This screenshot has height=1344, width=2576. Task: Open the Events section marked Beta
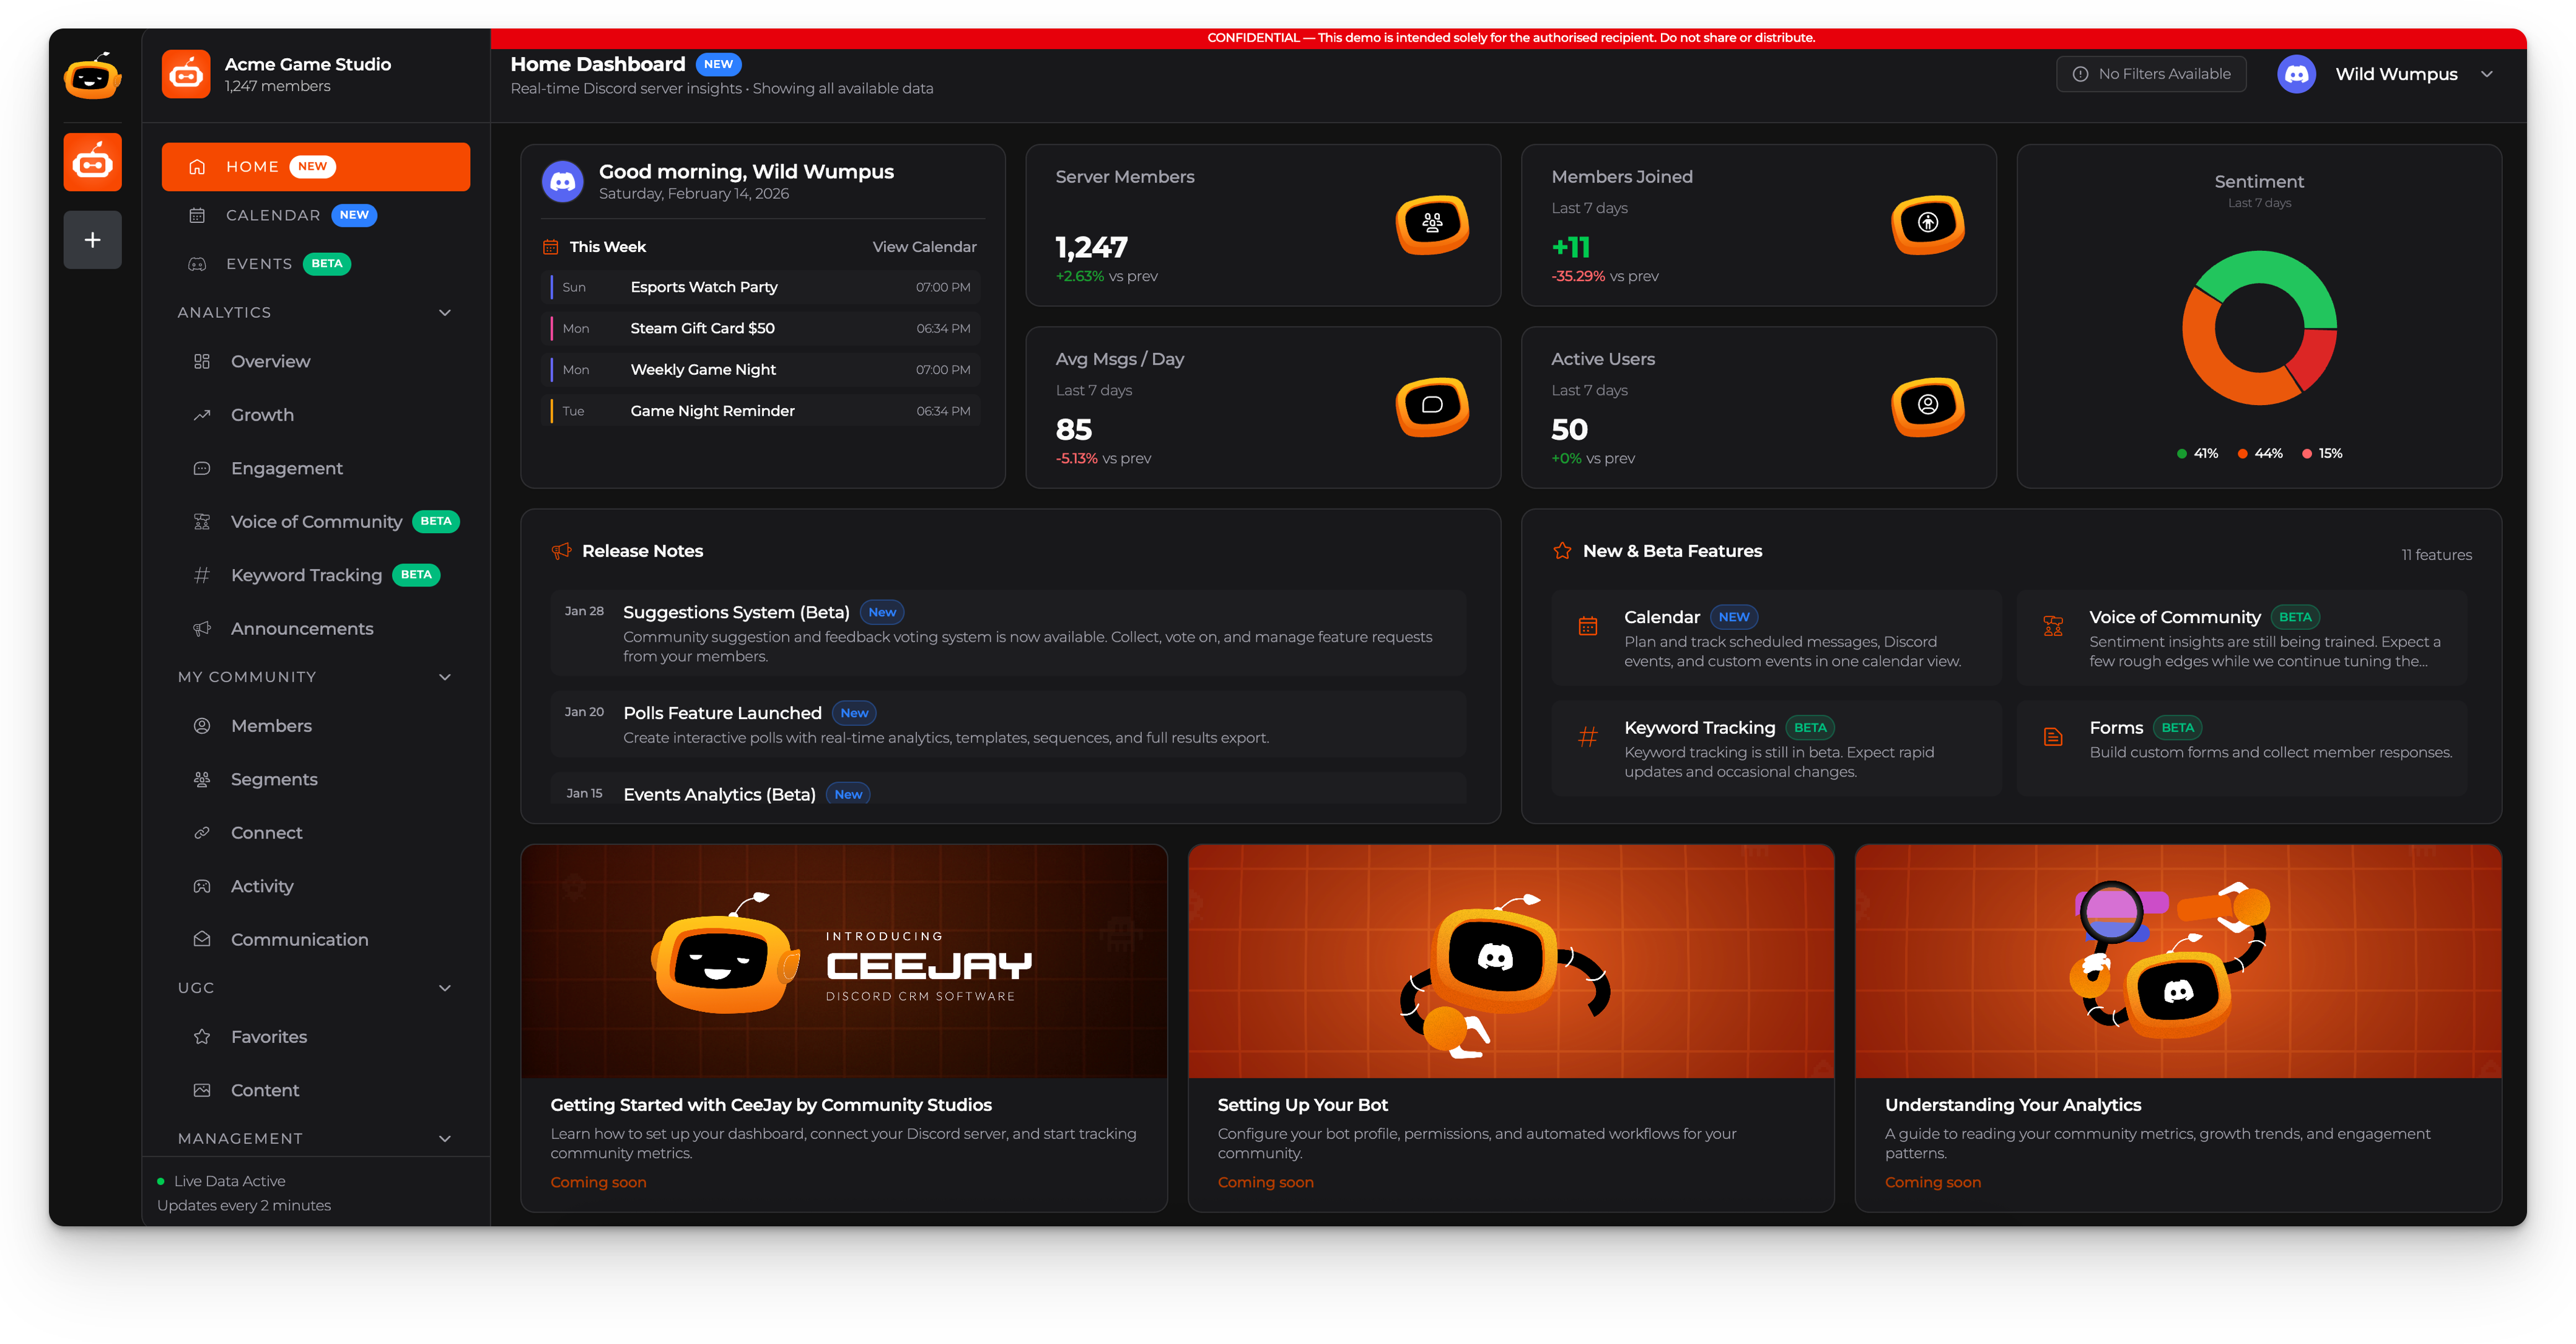[258, 263]
